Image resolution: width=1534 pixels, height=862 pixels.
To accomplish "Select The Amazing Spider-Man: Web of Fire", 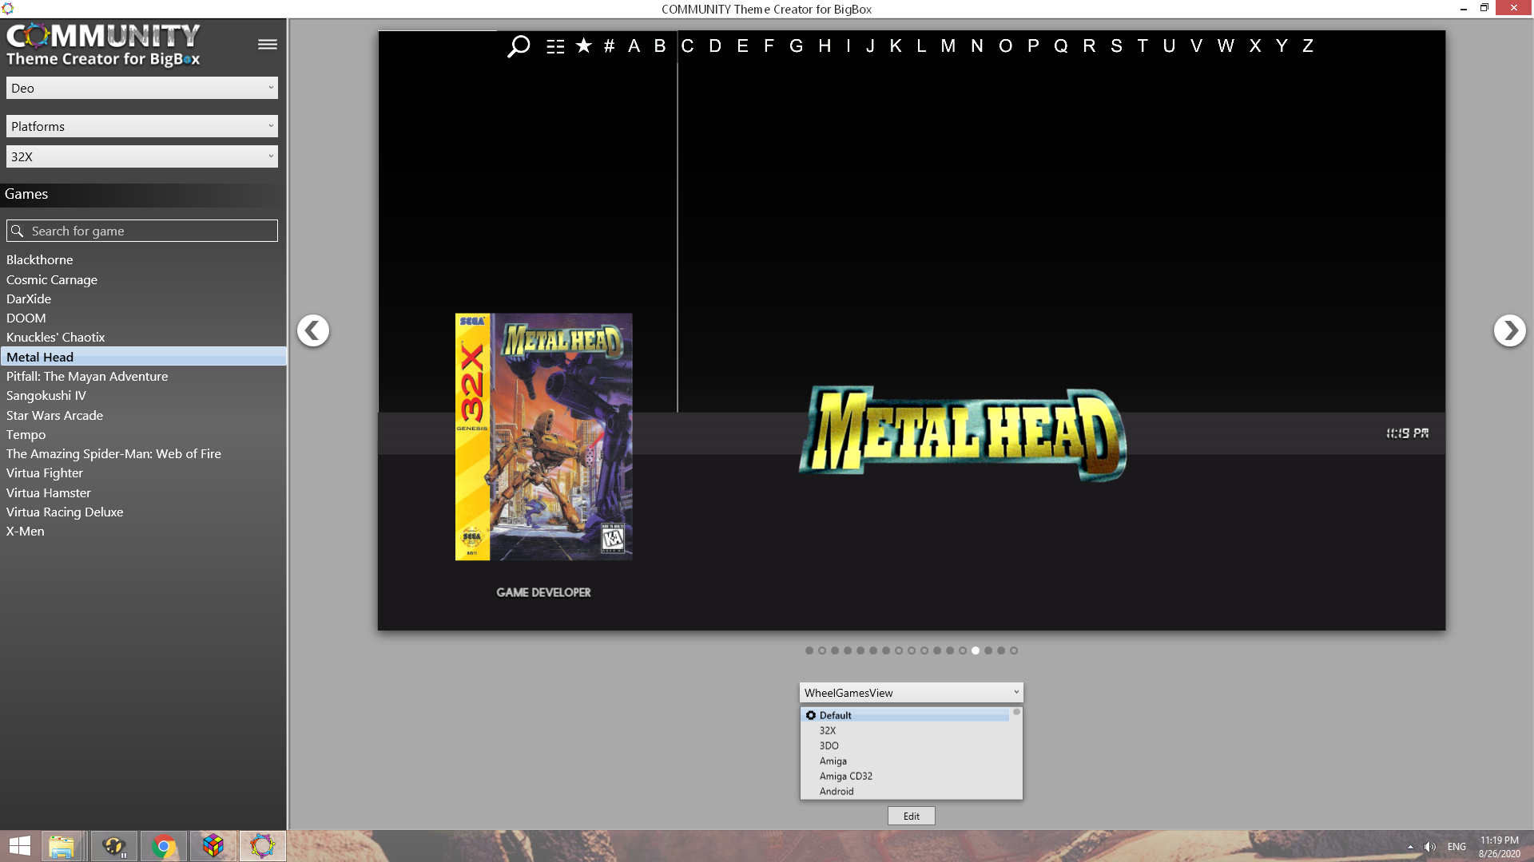I will pyautogui.click(x=143, y=453).
